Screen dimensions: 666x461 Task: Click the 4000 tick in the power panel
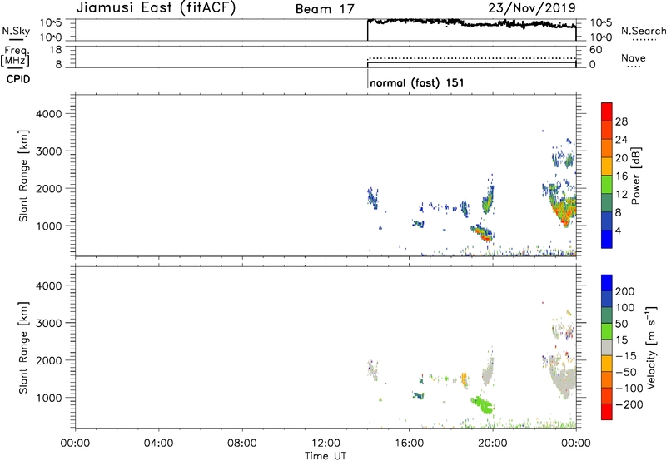coord(48,114)
